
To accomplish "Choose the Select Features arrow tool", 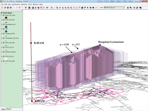I will [88, 8].
